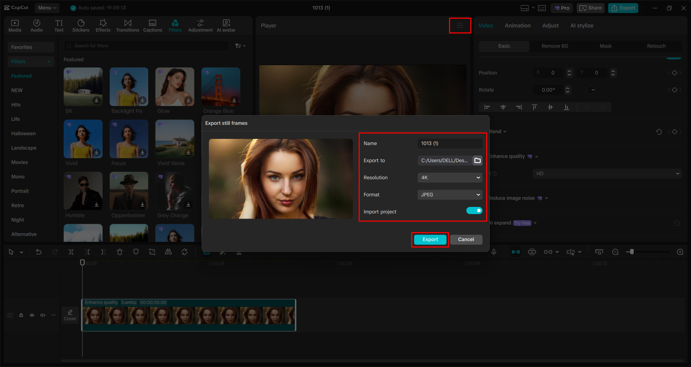
Task: Switch to the Animation tab
Action: click(x=517, y=25)
